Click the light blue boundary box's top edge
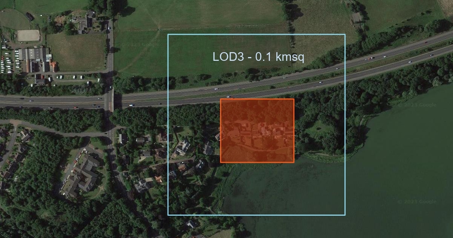Viewport: 453px width, 238px height. (x=256, y=34)
